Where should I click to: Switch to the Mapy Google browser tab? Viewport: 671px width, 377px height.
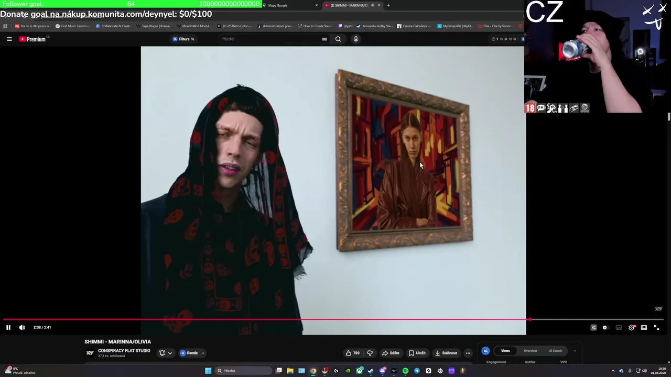tap(291, 5)
